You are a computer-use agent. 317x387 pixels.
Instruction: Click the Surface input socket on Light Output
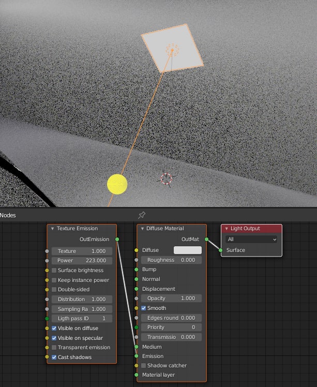tap(221, 250)
